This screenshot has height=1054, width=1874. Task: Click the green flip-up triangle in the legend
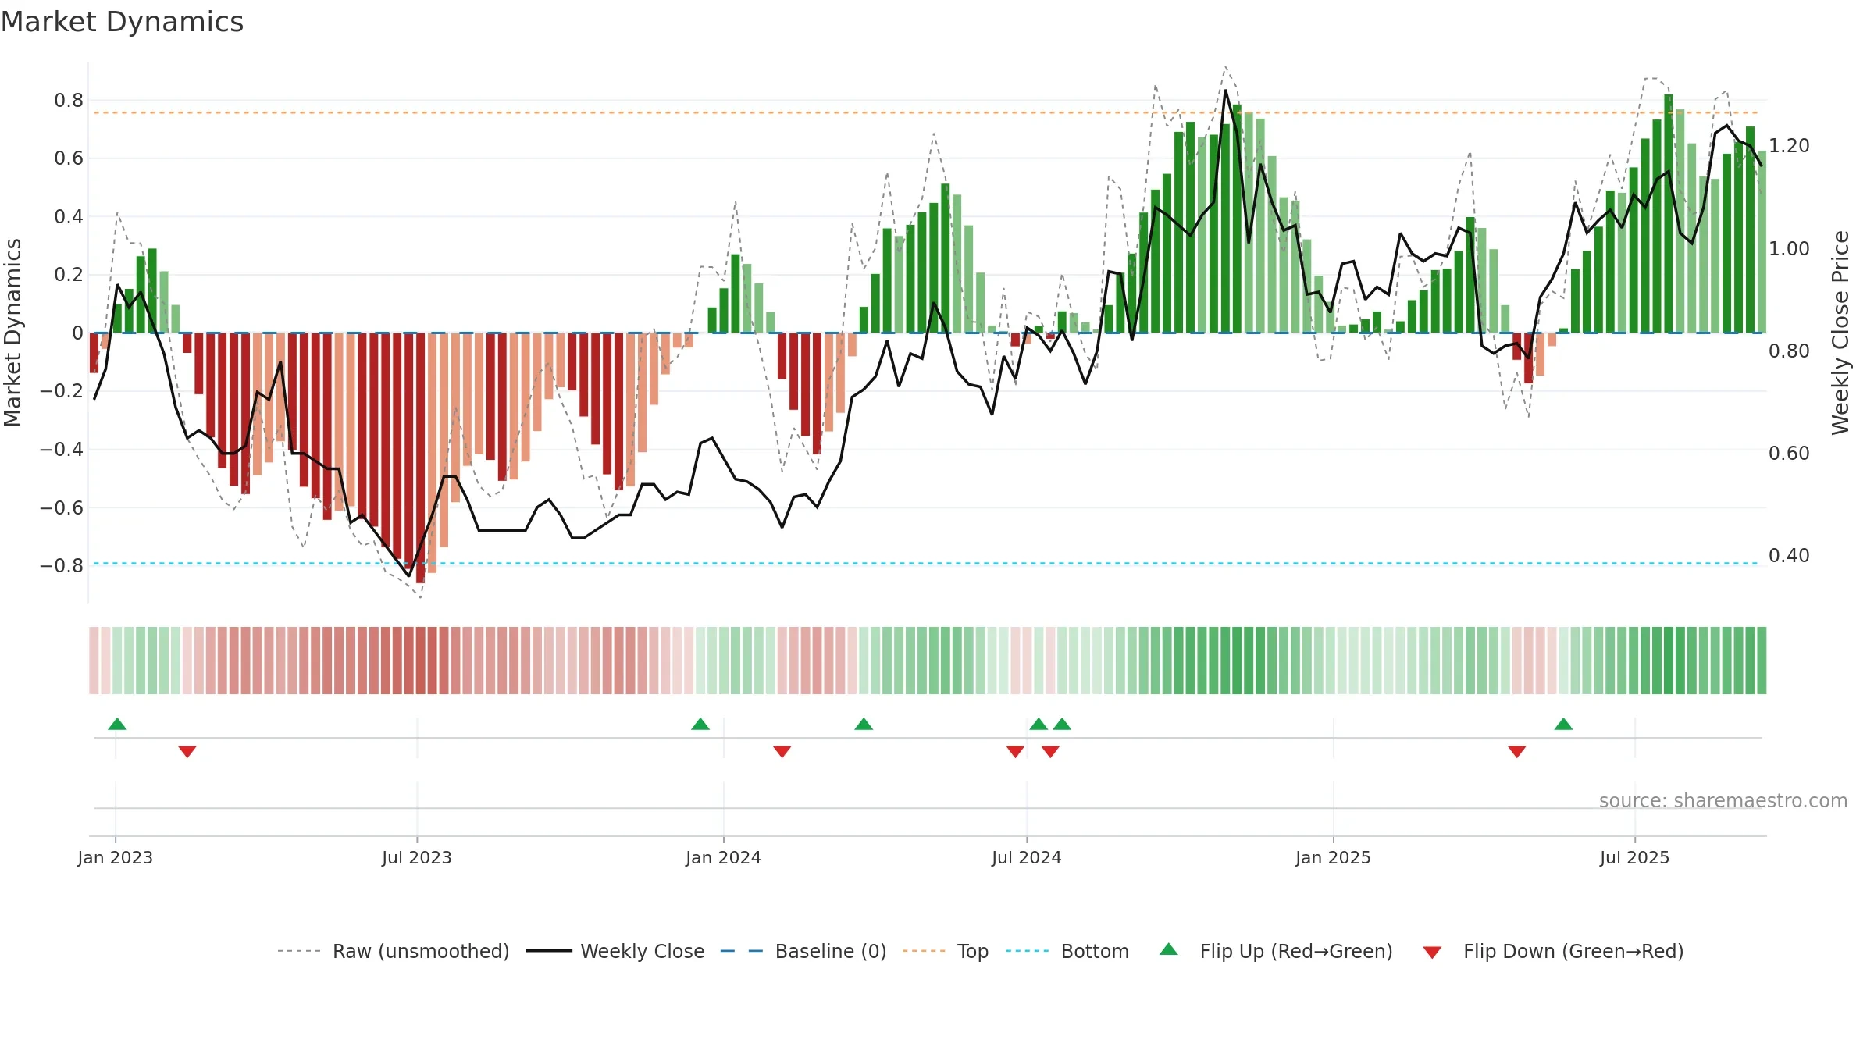coord(1169,949)
